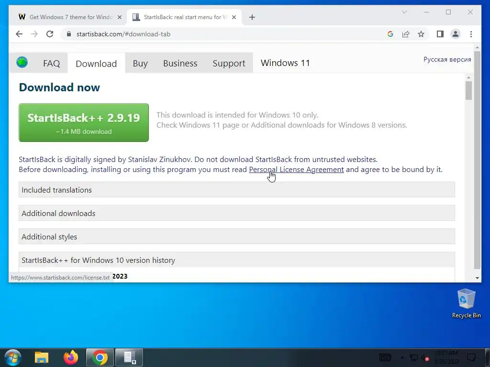Click the on-screen keyboard tray icon
Image resolution: width=490 pixels, height=367 pixels.
click(385, 357)
